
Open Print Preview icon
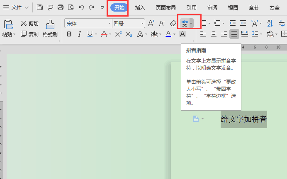[71, 7]
